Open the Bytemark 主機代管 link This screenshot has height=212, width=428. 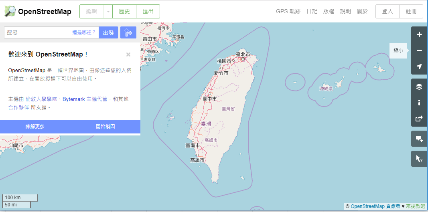tap(85, 99)
